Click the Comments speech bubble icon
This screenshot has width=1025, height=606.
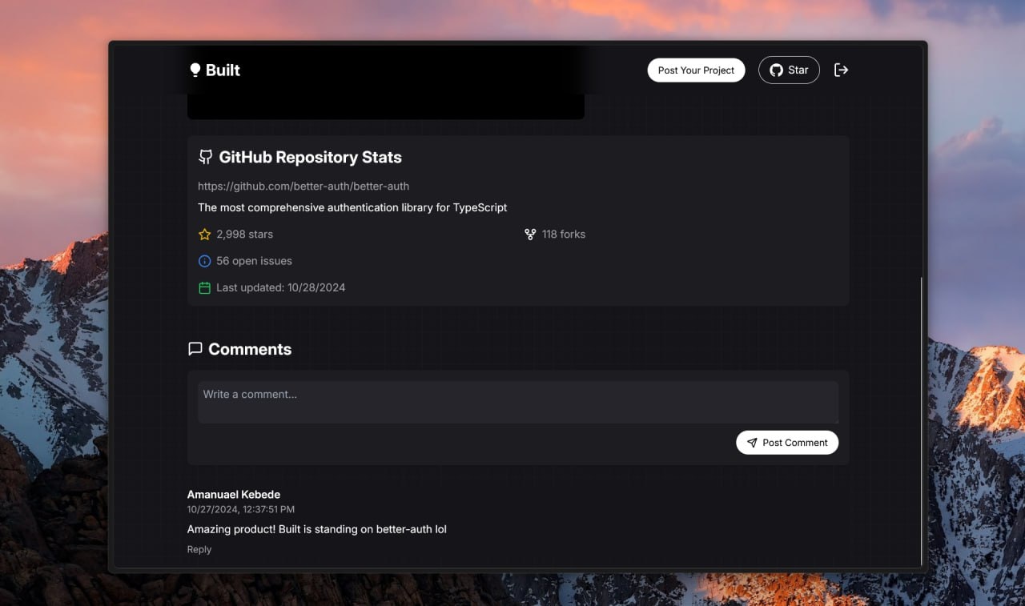coord(195,349)
